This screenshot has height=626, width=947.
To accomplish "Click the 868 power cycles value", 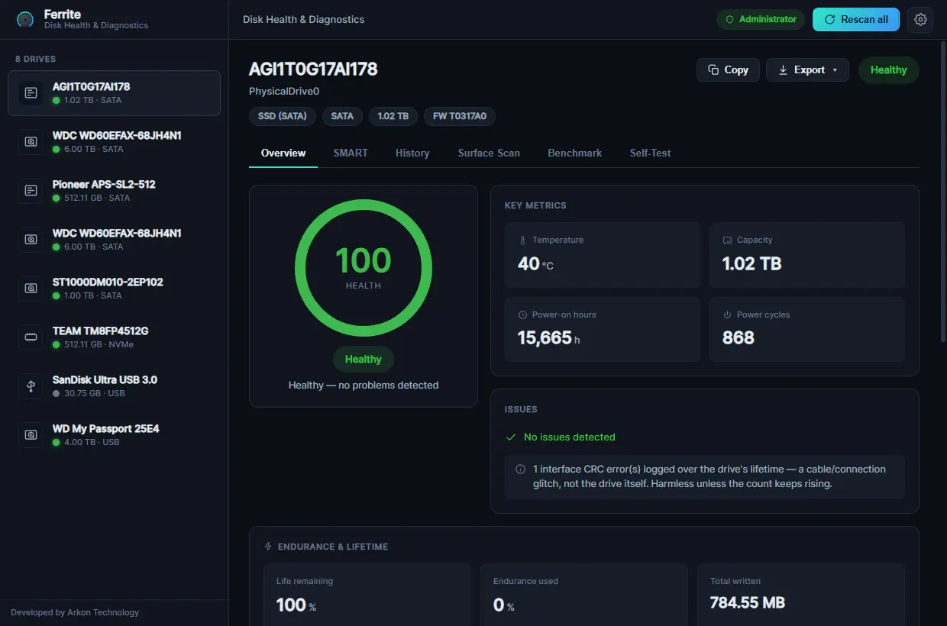I will click(739, 338).
